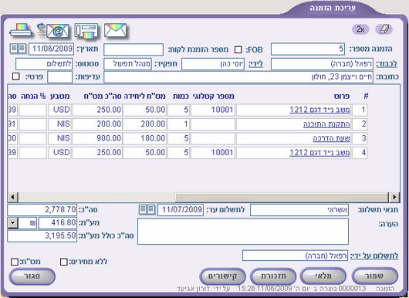Viewport: 409px width, 298px height.
Task: Click scrollbar right arrow of items table
Action: 394,197
